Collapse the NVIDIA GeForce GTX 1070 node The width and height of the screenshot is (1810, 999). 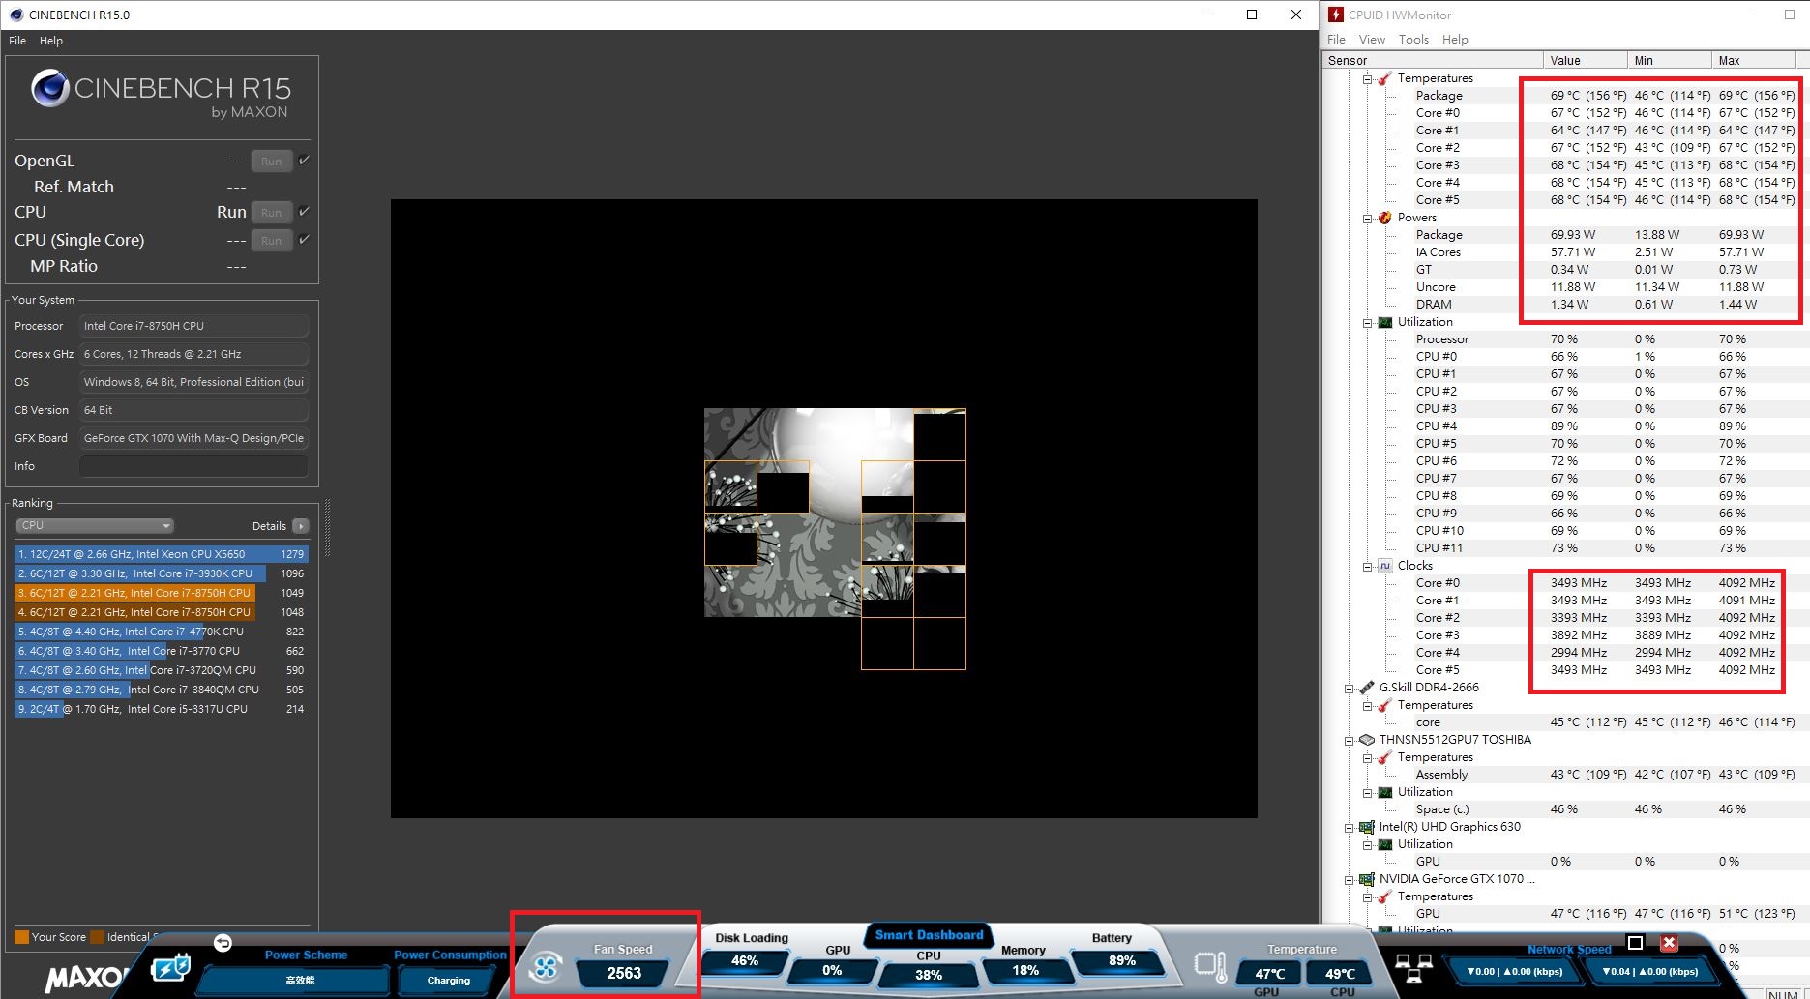tap(1349, 880)
